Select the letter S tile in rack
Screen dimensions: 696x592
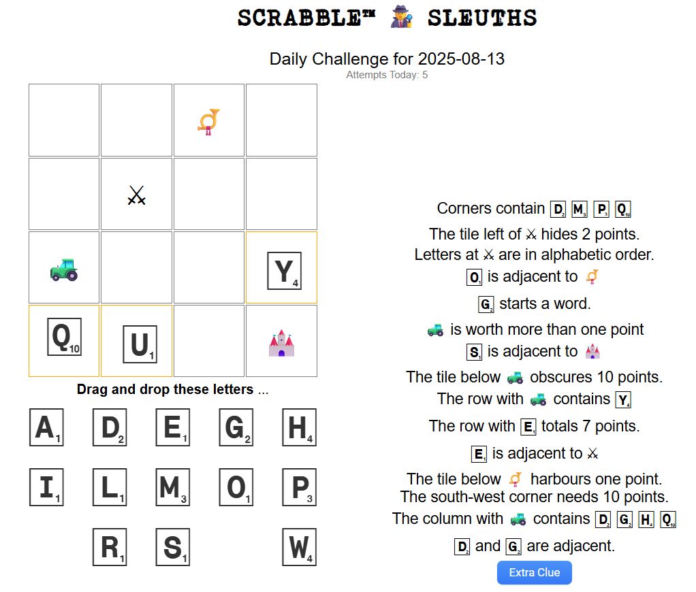click(x=173, y=547)
